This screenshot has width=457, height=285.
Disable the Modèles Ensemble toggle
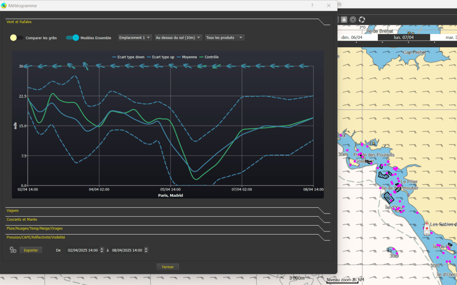pos(72,38)
